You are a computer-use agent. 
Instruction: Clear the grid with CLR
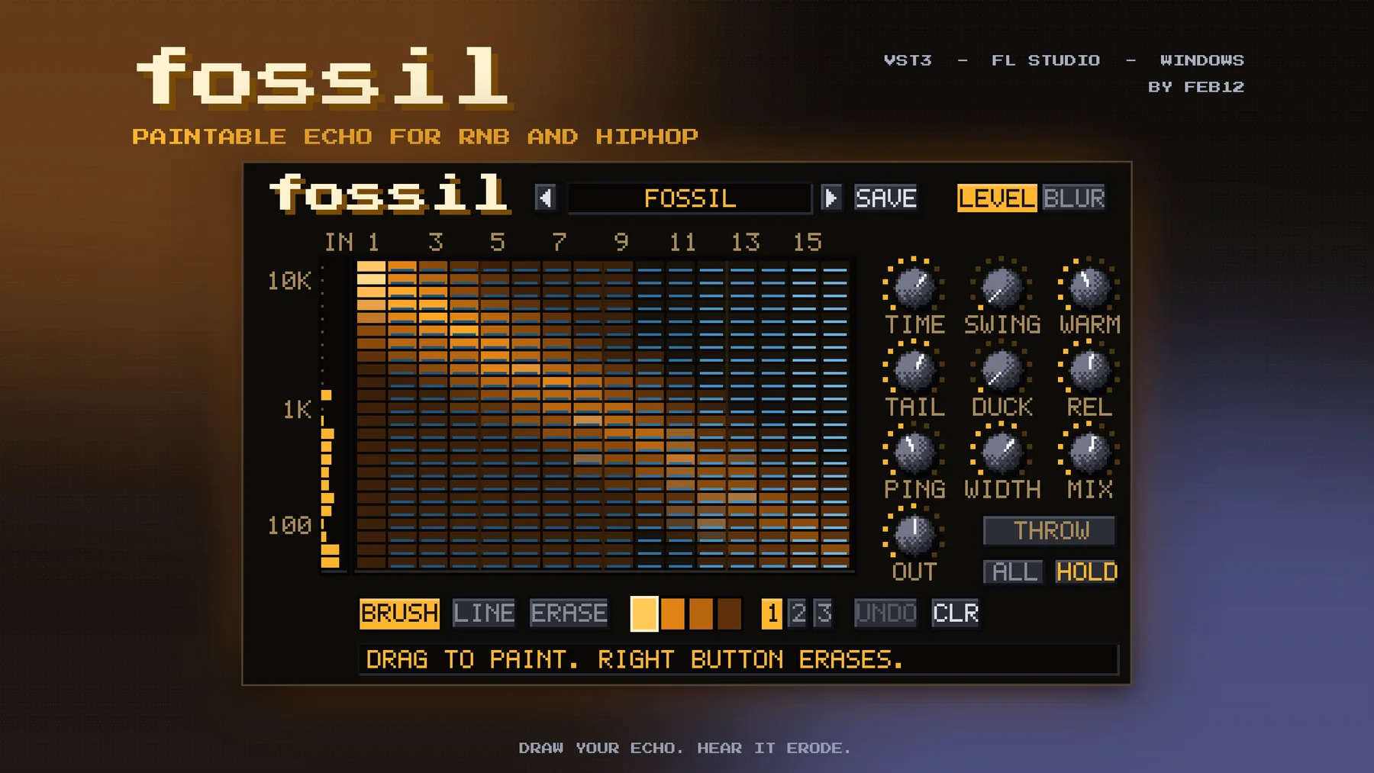click(955, 614)
